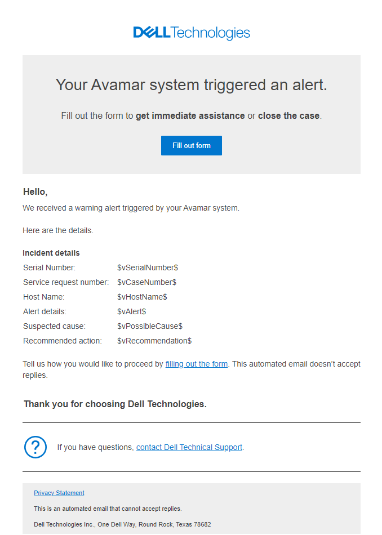The width and height of the screenshot is (382, 535).
Task: Click the alert headline text
Action: [x=191, y=84]
